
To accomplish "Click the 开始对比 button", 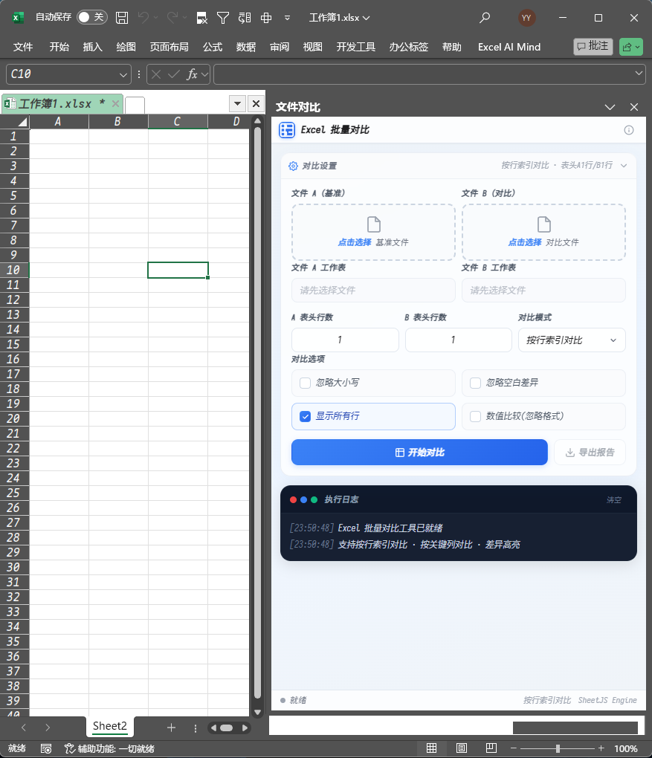I will 419,453.
